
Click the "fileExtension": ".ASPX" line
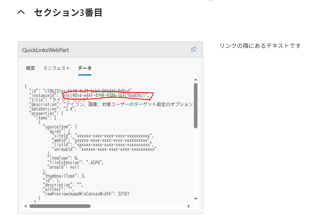[x=76, y=162]
